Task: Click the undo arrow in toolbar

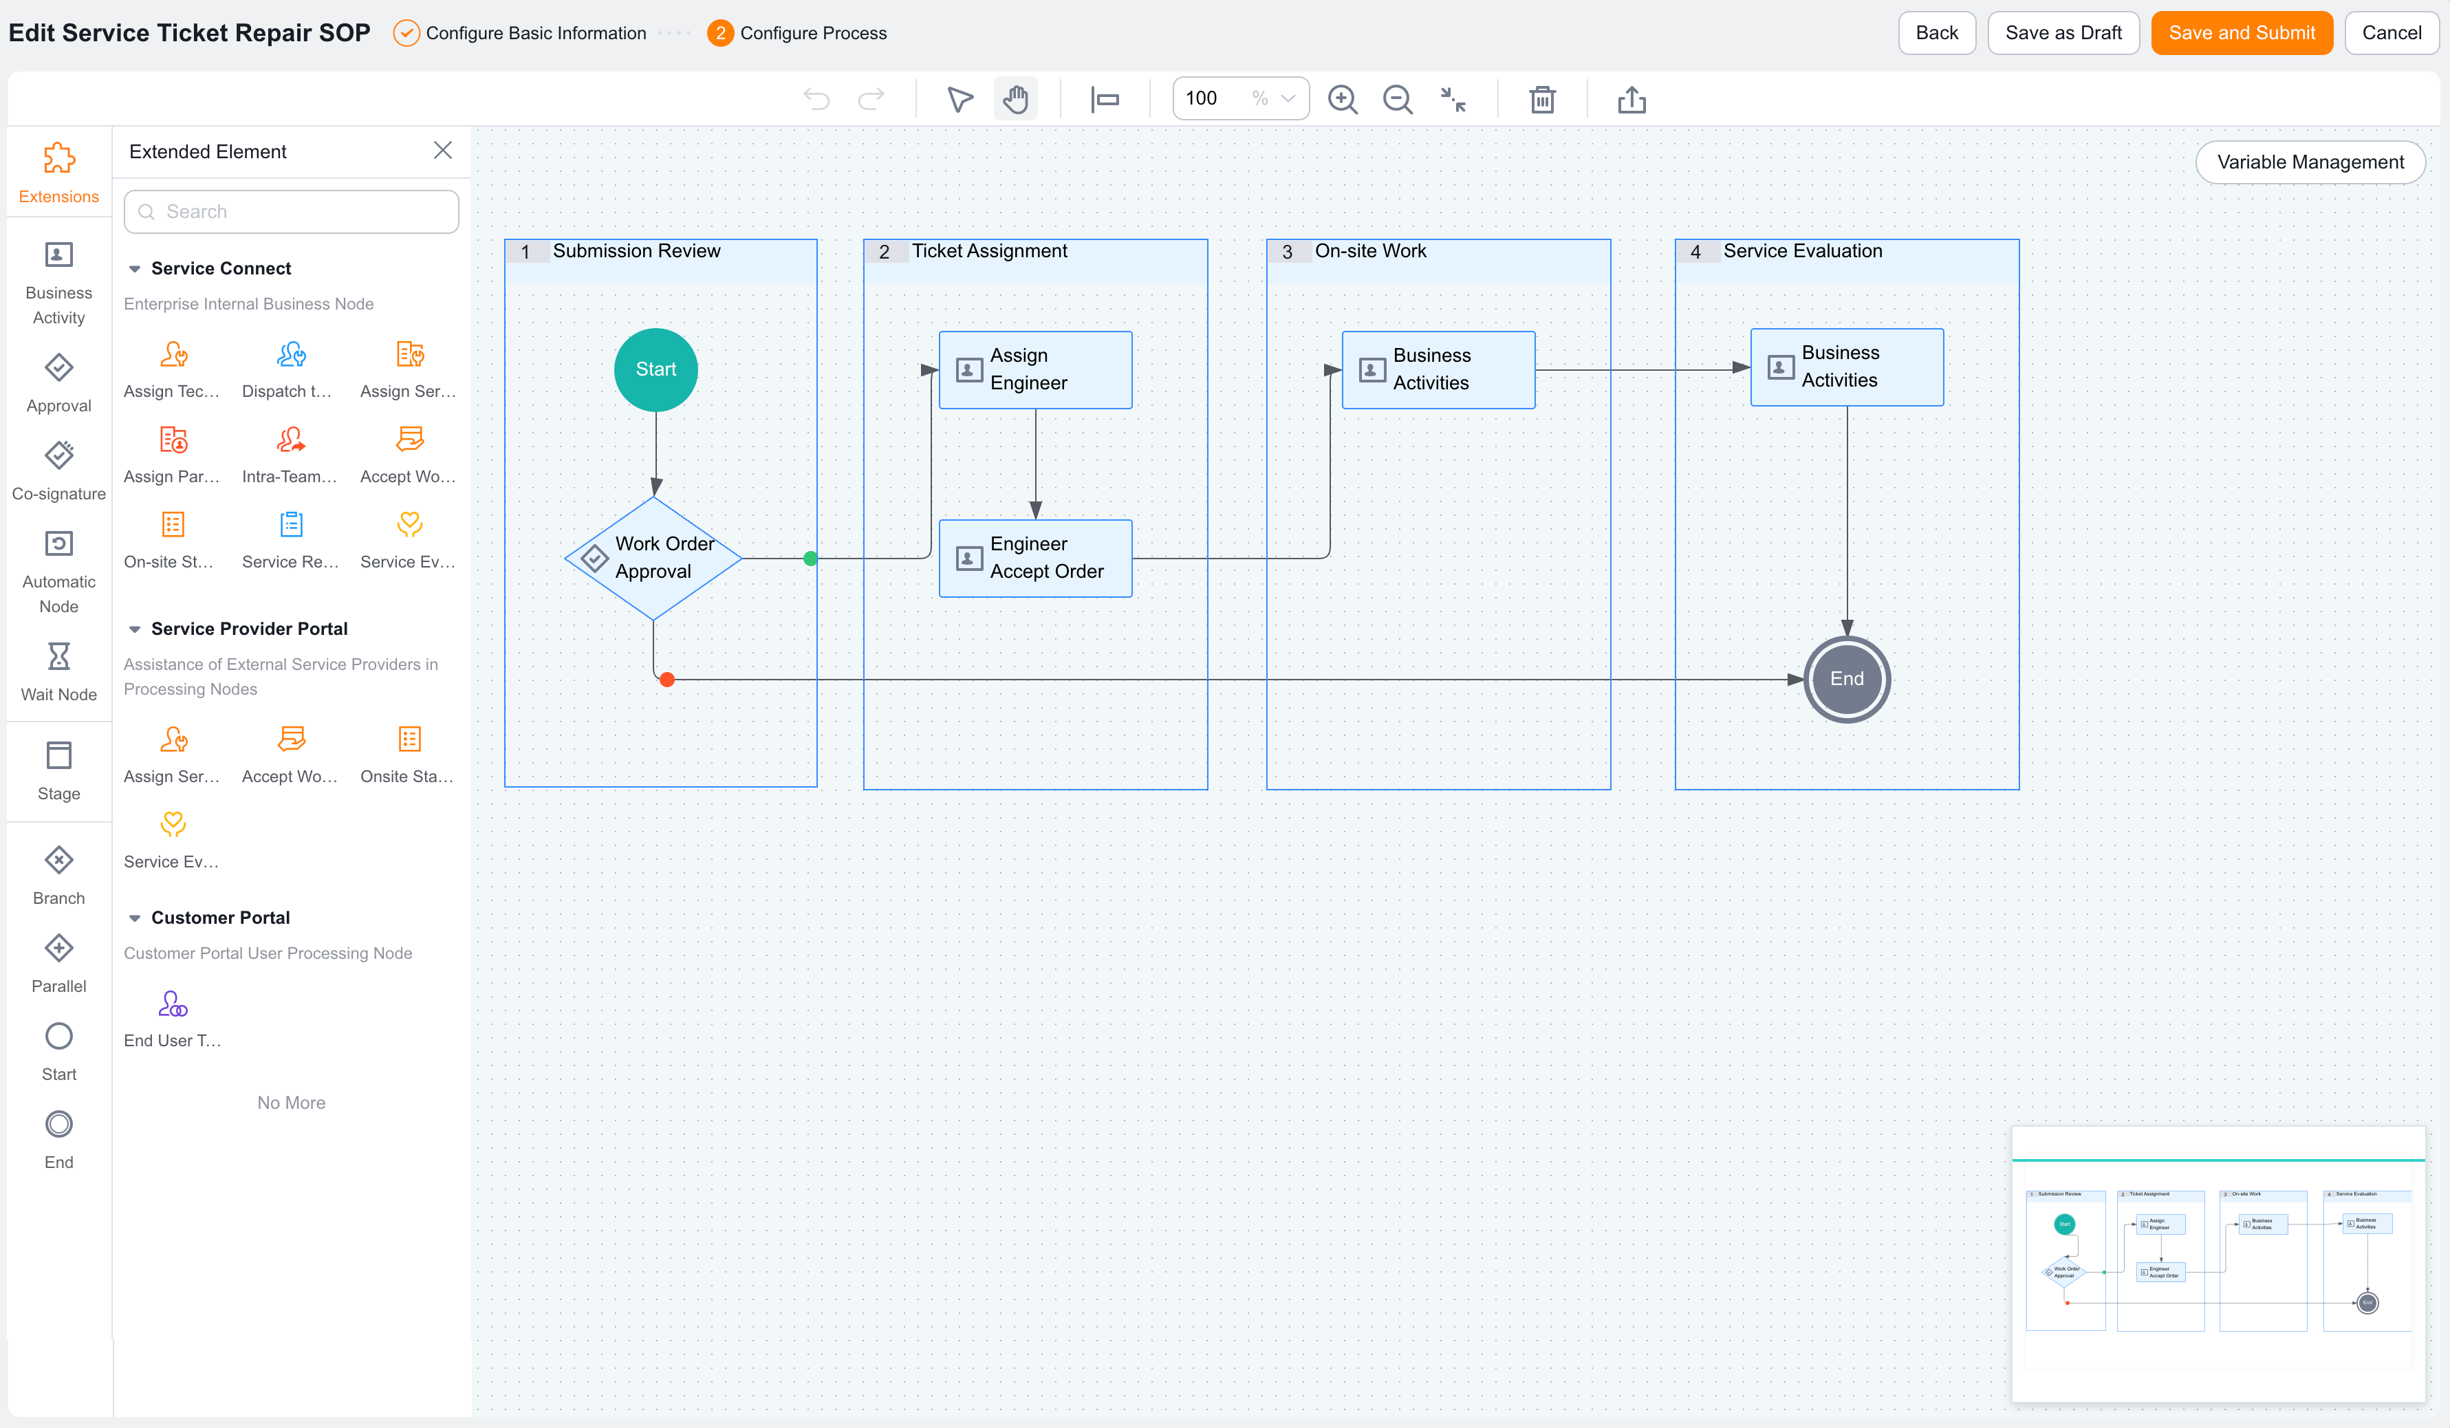Action: (x=816, y=99)
